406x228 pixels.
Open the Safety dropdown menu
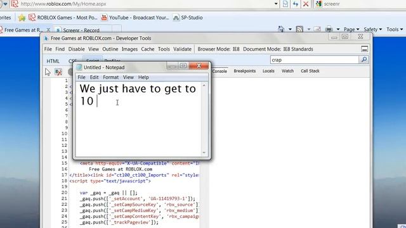pyautogui.click(x=372, y=30)
